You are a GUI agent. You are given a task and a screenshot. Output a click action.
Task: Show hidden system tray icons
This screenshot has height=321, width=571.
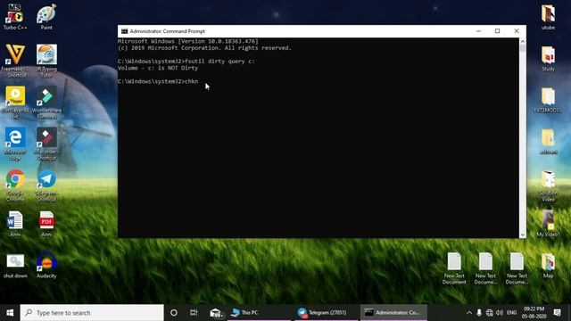[469, 313]
